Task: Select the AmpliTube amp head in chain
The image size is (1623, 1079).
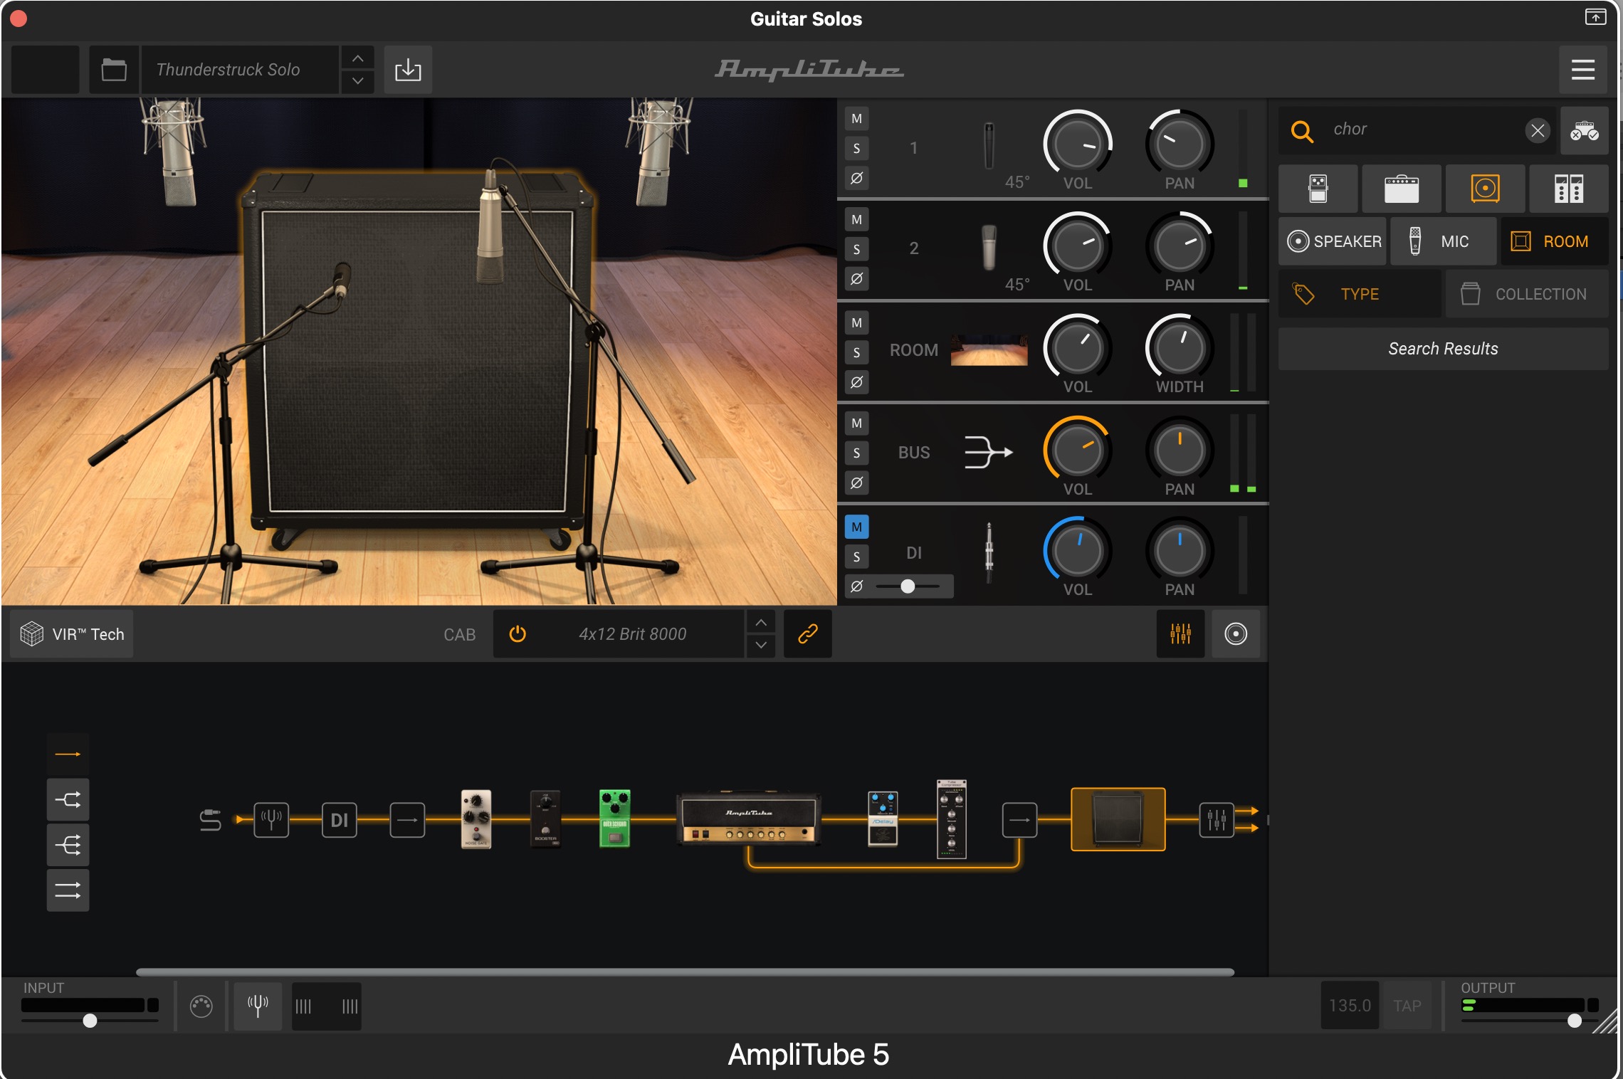Action: pyautogui.click(x=749, y=819)
